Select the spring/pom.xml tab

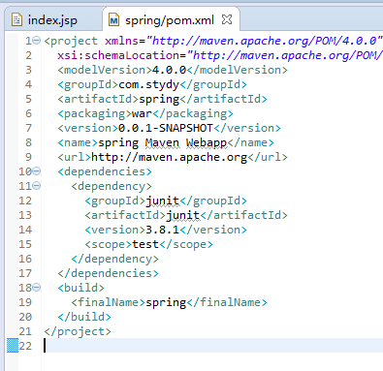pos(170,20)
